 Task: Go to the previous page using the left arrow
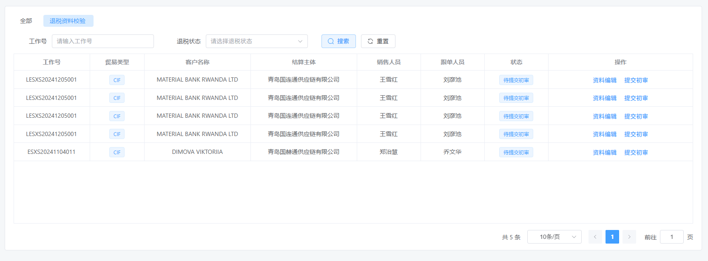[x=595, y=237]
